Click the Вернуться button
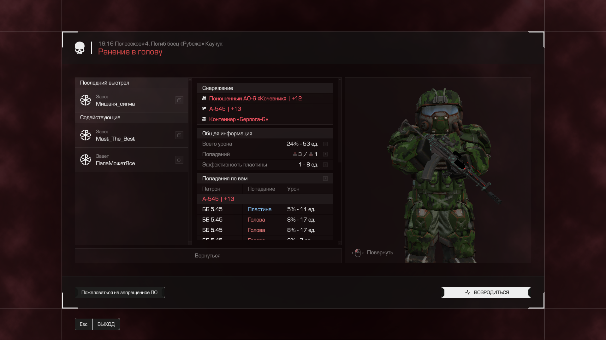Screen dimensions: 606x340 click(208, 256)
